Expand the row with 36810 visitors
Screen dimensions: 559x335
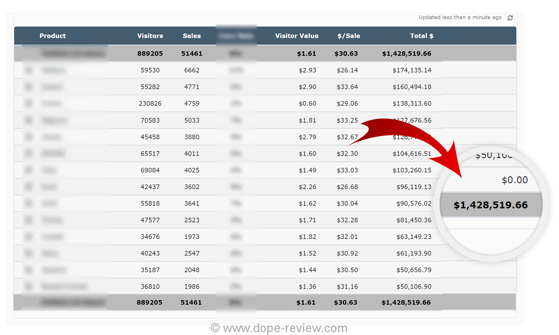click(29, 286)
